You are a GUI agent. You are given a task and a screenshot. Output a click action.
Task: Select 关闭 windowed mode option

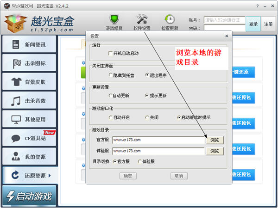[x=147, y=117]
